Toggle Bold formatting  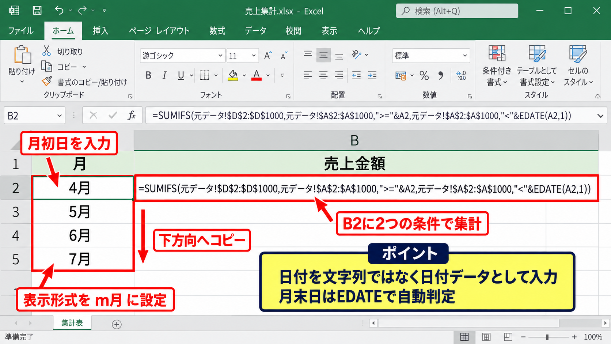(148, 75)
